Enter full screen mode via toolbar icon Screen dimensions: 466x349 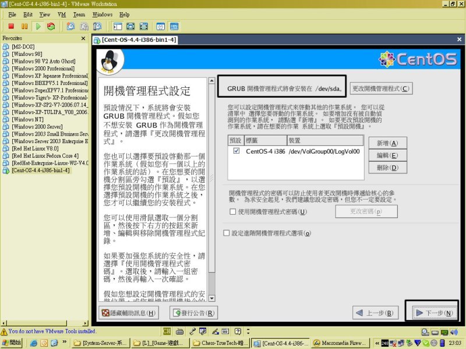click(x=144, y=26)
